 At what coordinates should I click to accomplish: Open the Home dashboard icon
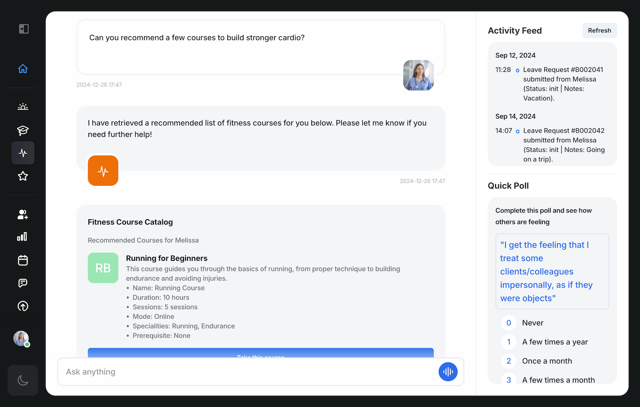tap(23, 68)
